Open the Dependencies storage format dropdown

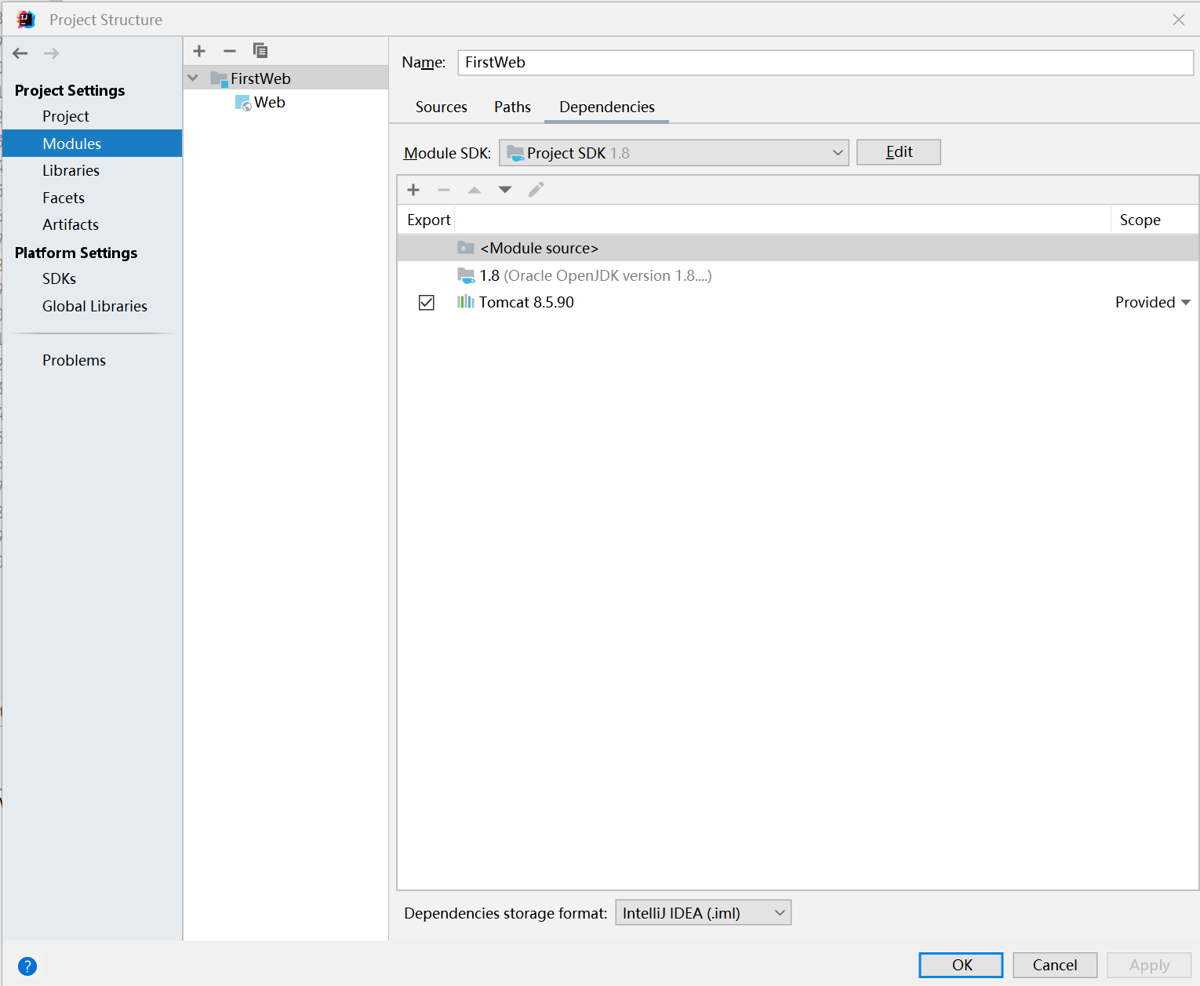pyautogui.click(x=704, y=913)
